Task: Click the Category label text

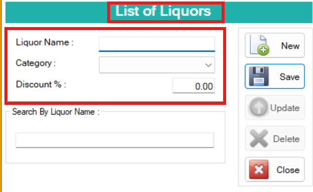Action: point(36,63)
